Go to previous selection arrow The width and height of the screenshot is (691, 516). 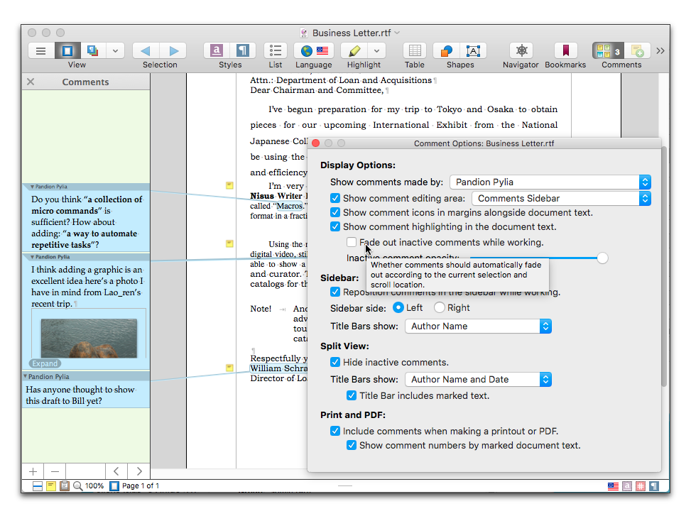click(146, 51)
